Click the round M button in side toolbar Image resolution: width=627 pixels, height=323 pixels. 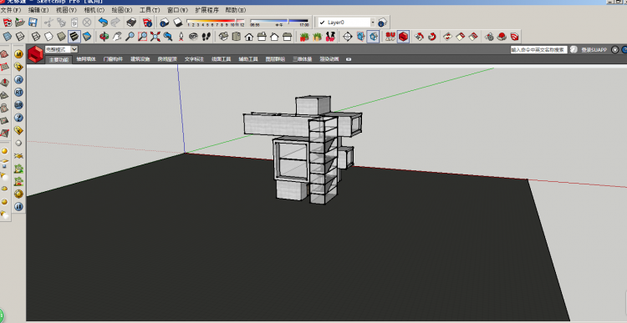tap(18, 54)
